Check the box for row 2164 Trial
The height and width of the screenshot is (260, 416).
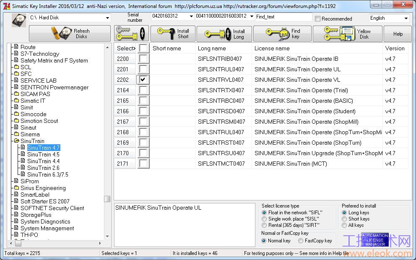coord(143,90)
